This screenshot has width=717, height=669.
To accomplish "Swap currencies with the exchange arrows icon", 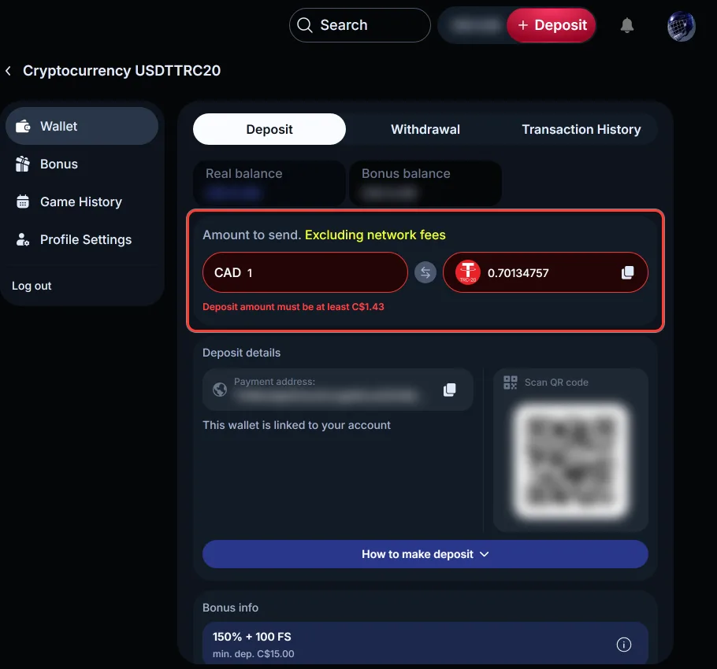I will (425, 272).
